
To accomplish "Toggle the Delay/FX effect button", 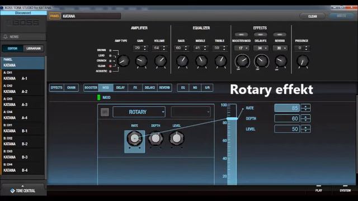I will [x=260, y=35].
